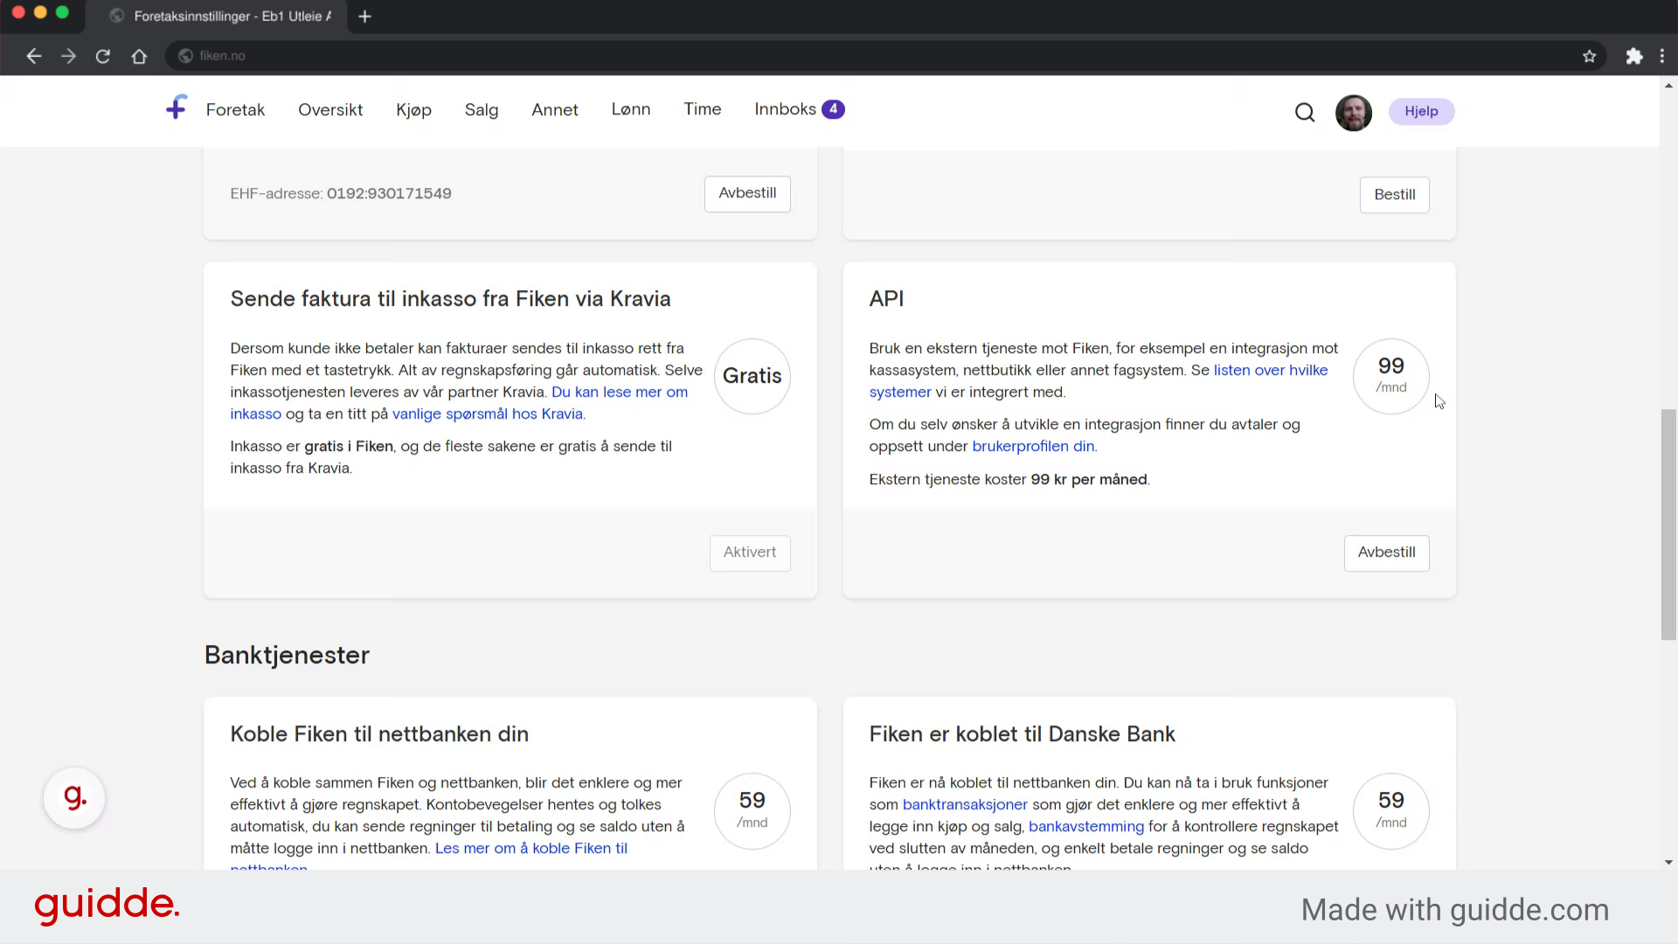Open the Annet menu
The width and height of the screenshot is (1678, 944).
pyautogui.click(x=555, y=109)
